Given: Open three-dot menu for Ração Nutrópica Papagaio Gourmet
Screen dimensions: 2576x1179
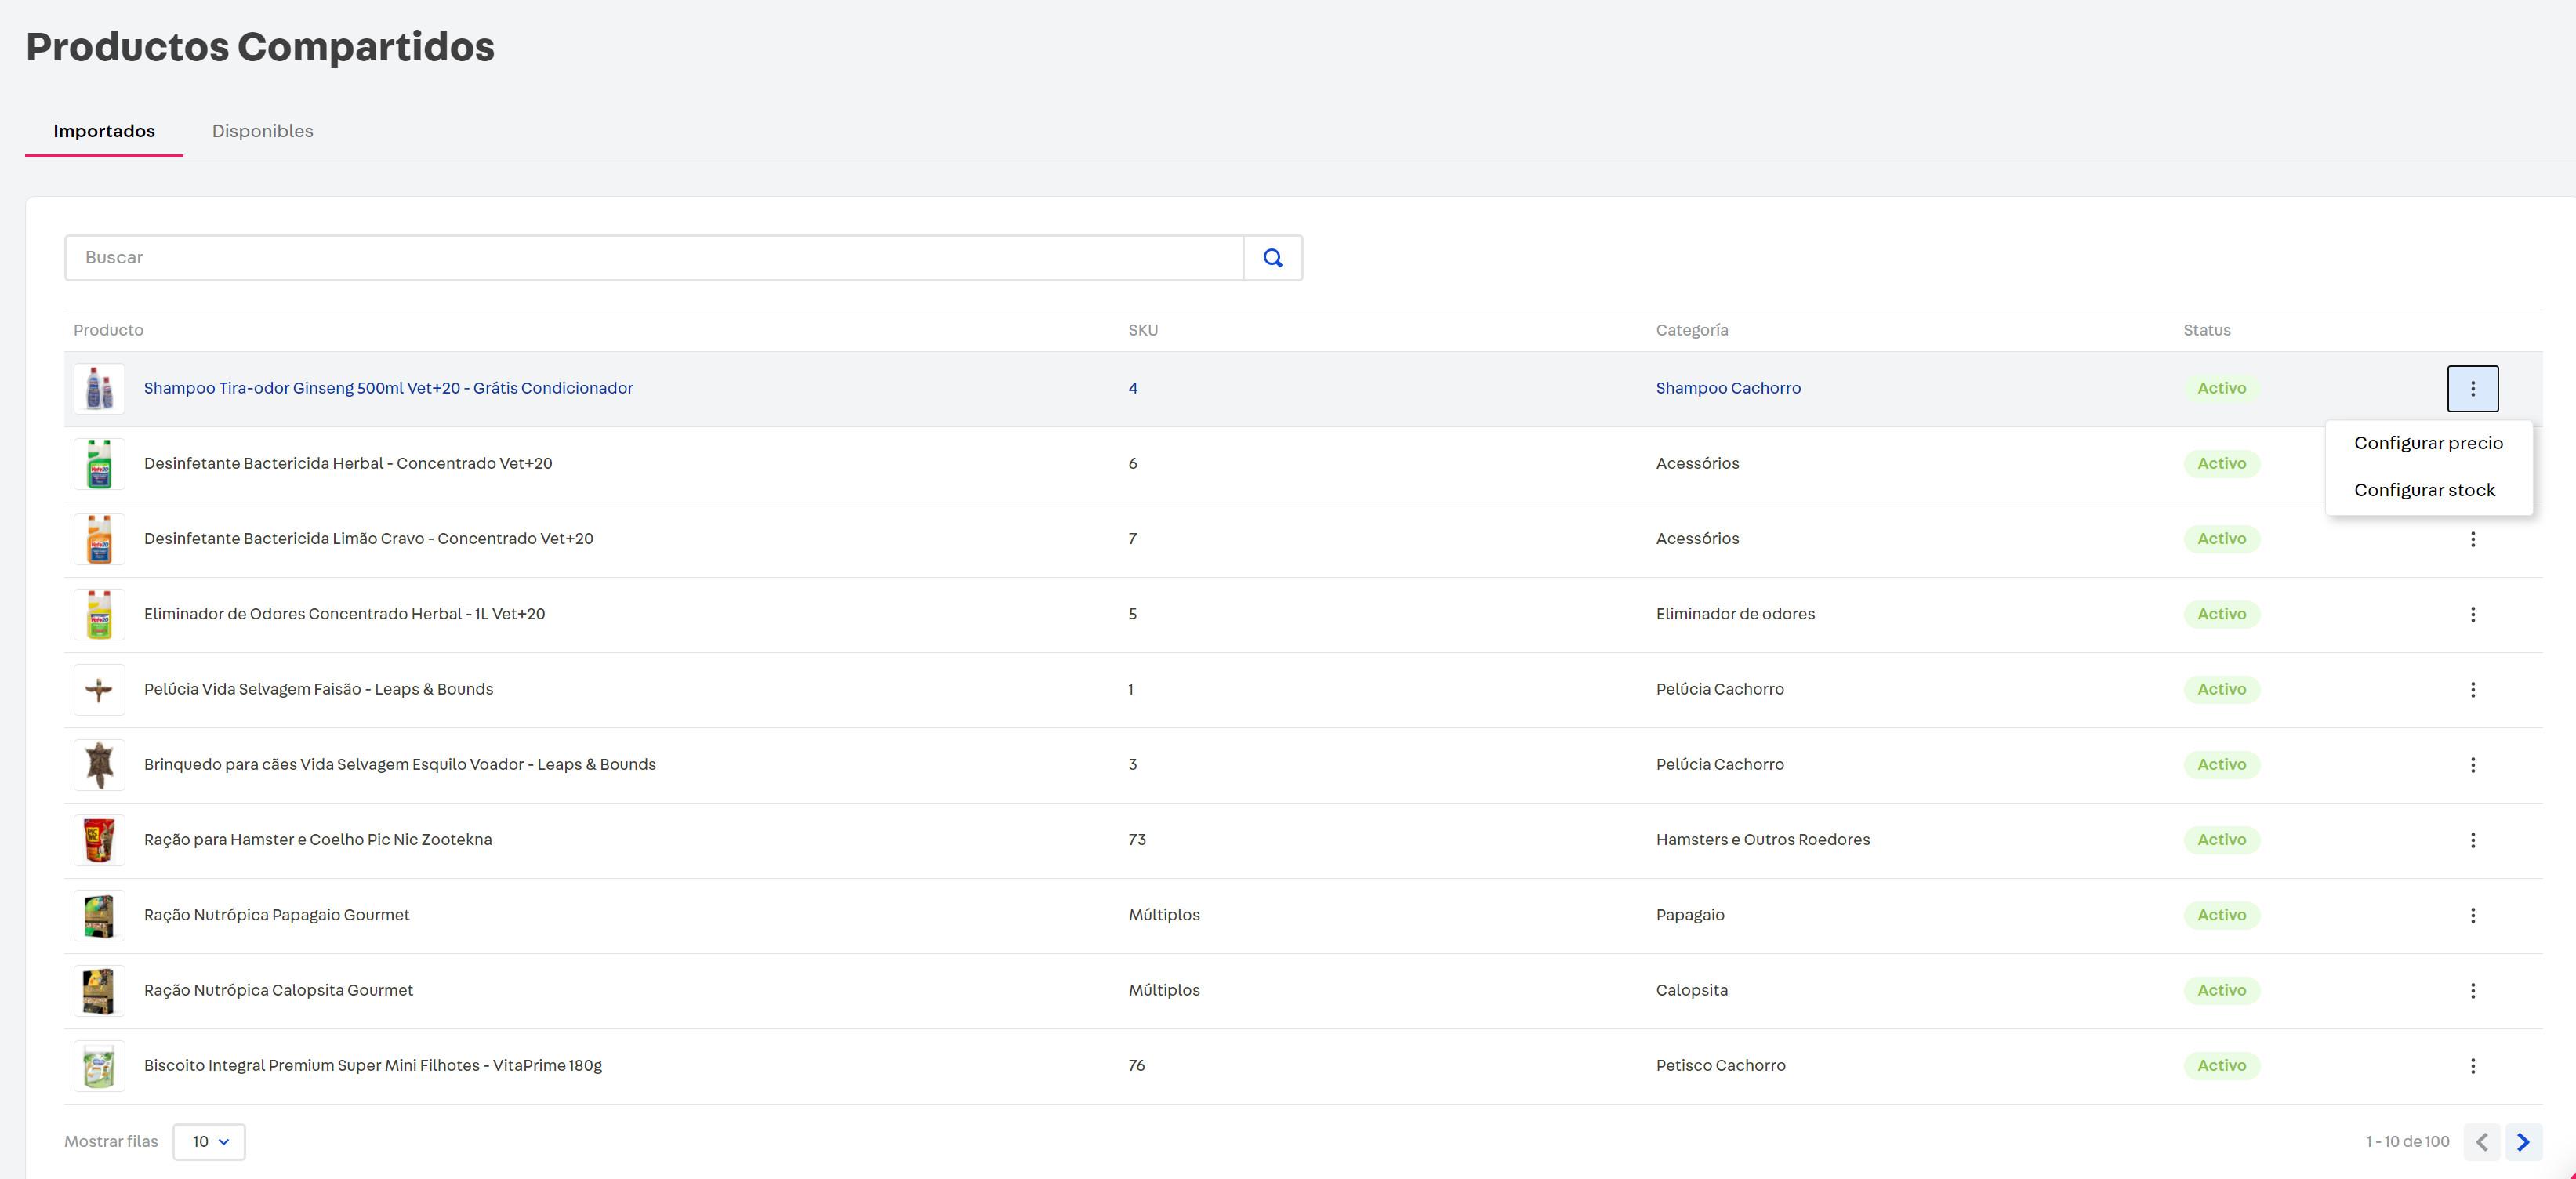Looking at the screenshot, I should tap(2472, 915).
